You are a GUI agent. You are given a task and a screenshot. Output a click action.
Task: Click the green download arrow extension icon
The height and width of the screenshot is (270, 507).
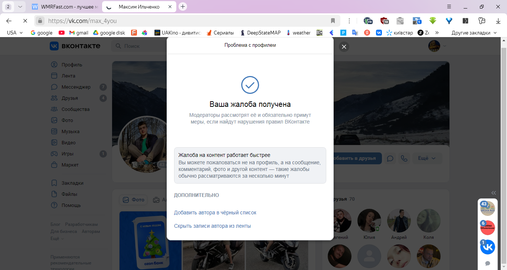432,21
